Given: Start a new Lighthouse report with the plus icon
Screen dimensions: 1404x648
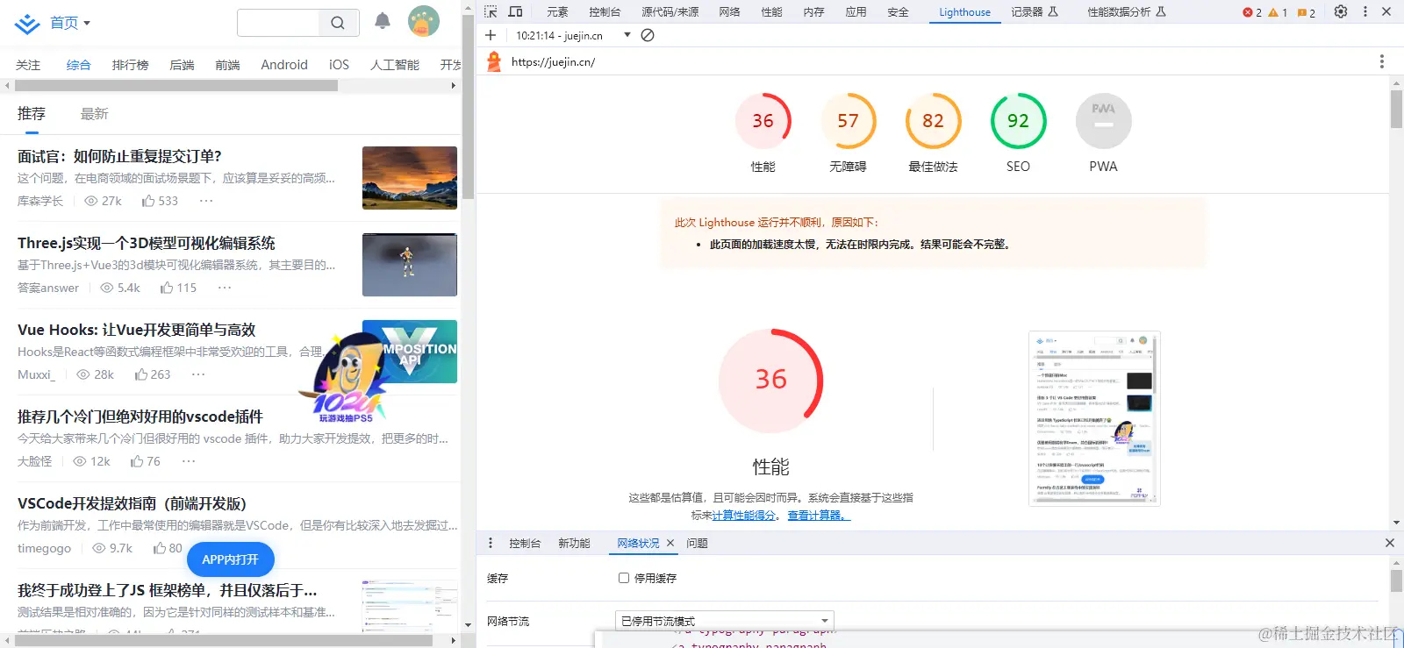Looking at the screenshot, I should 491,35.
